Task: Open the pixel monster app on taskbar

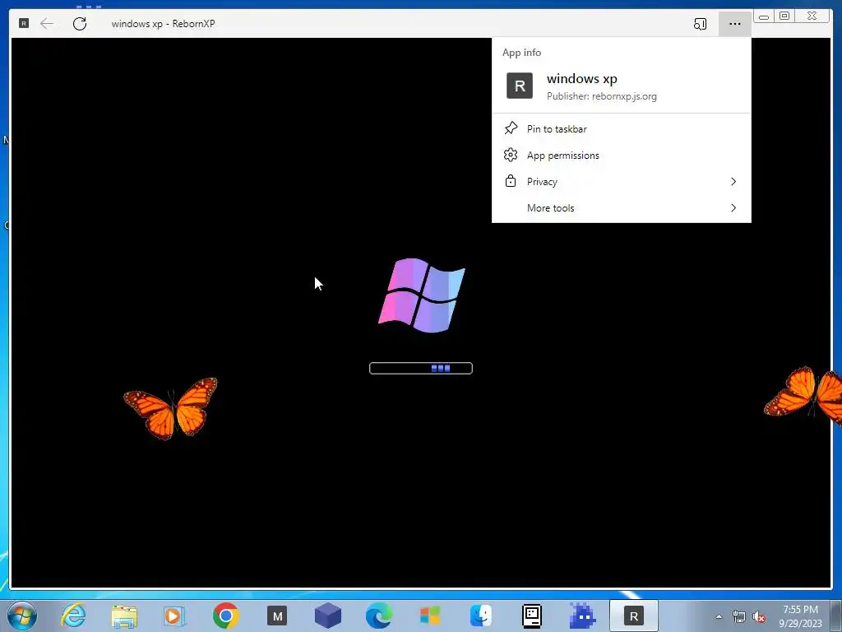Action: (x=583, y=616)
